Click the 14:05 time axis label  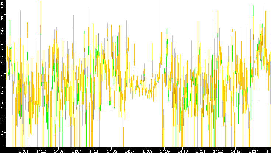tap(94, 151)
